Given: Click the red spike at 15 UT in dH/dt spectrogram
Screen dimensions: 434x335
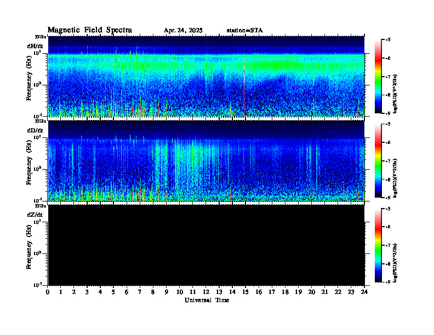Looking at the screenshot, I should [x=244, y=86].
